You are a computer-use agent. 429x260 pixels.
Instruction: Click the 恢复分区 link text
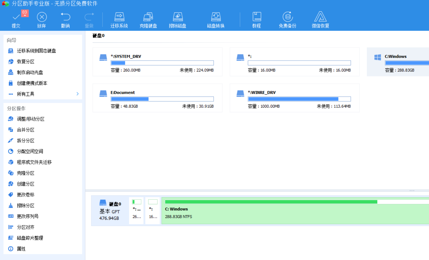tap(26, 61)
